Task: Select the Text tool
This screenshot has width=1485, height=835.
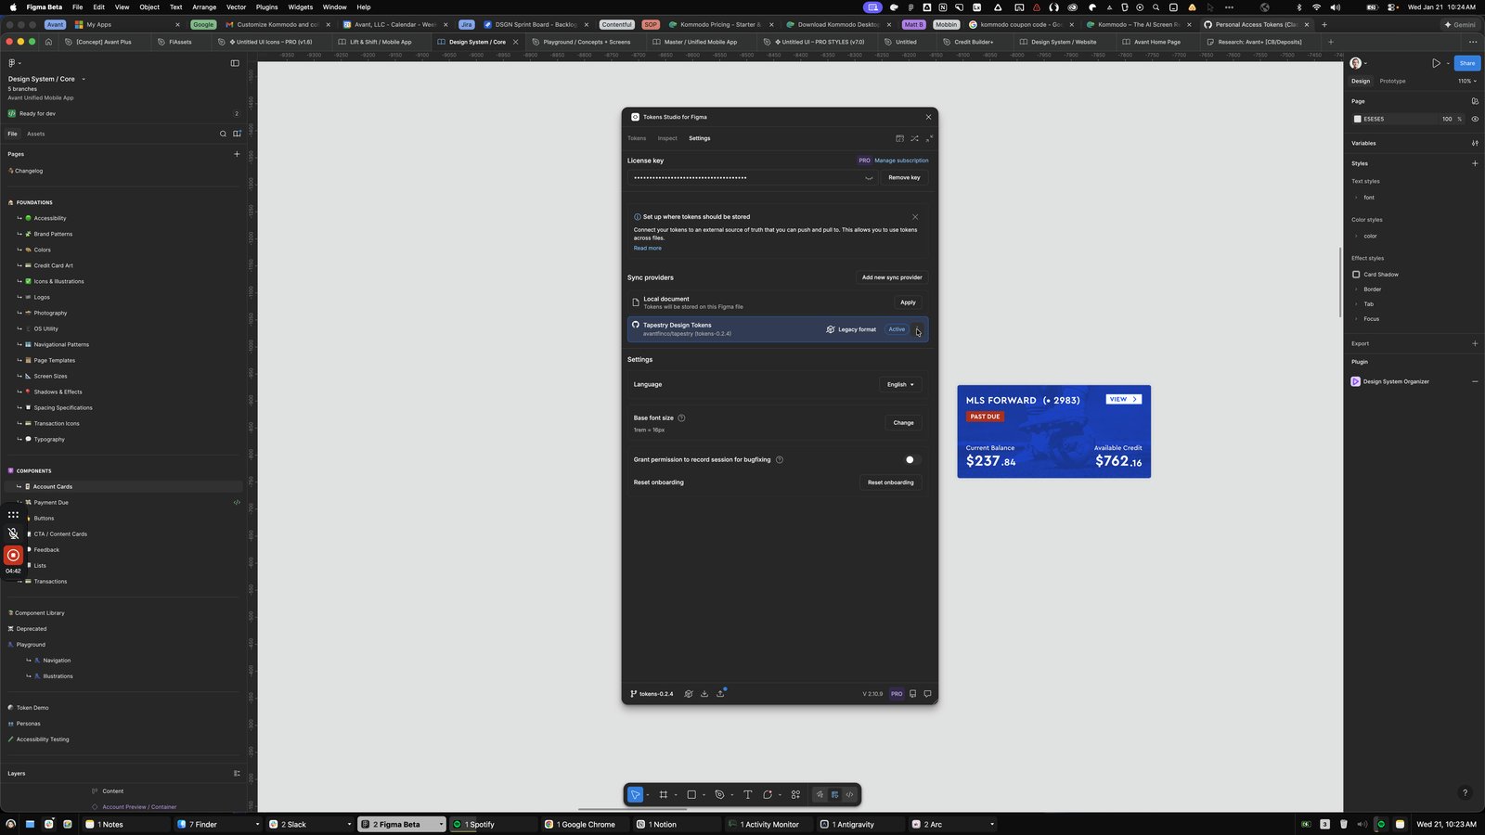Action: pyautogui.click(x=747, y=794)
